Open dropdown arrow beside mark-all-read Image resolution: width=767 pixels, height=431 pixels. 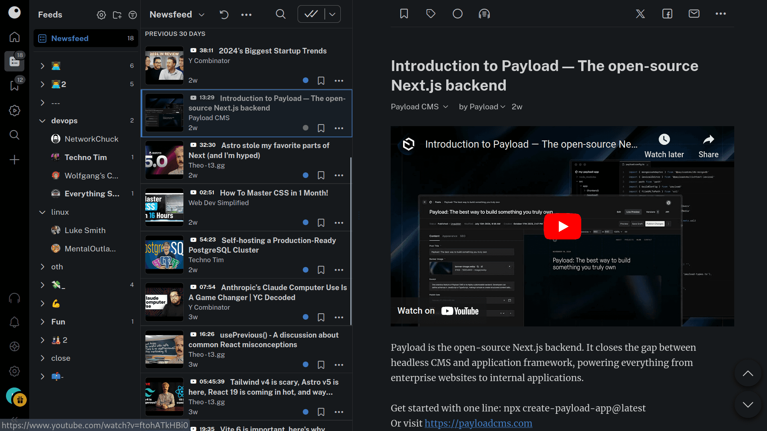pyautogui.click(x=332, y=14)
